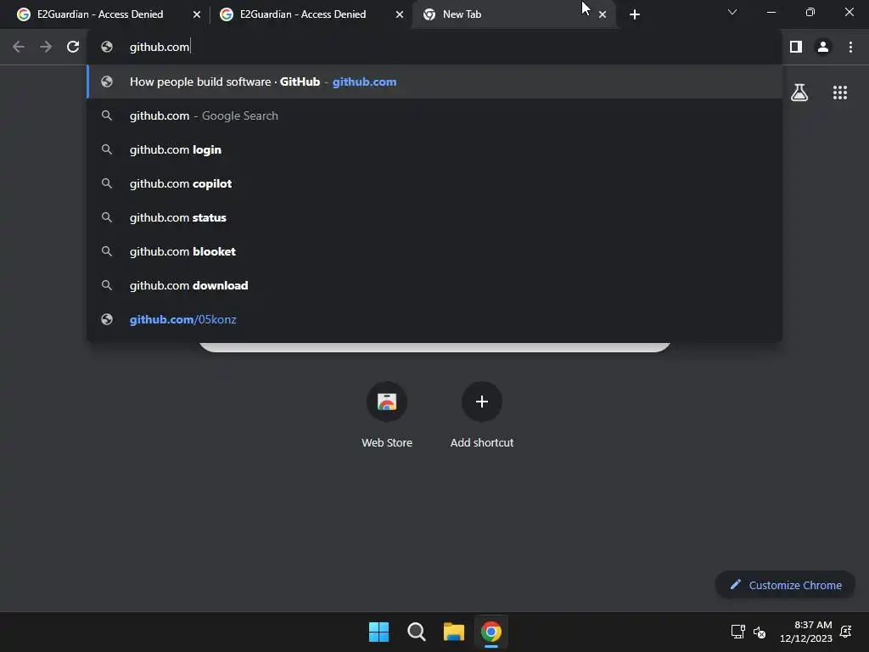Click the globe icon beside github.com in the address bar
This screenshot has width=869, height=652.
coord(107,48)
